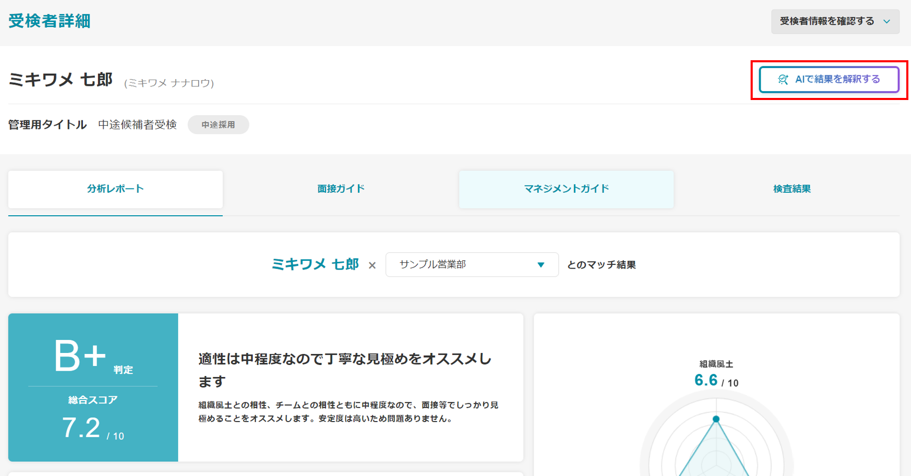Viewport: 911px width, 476px height.
Task: Click the triangle arrow in サンプル営業部 selector
Action: (540, 265)
